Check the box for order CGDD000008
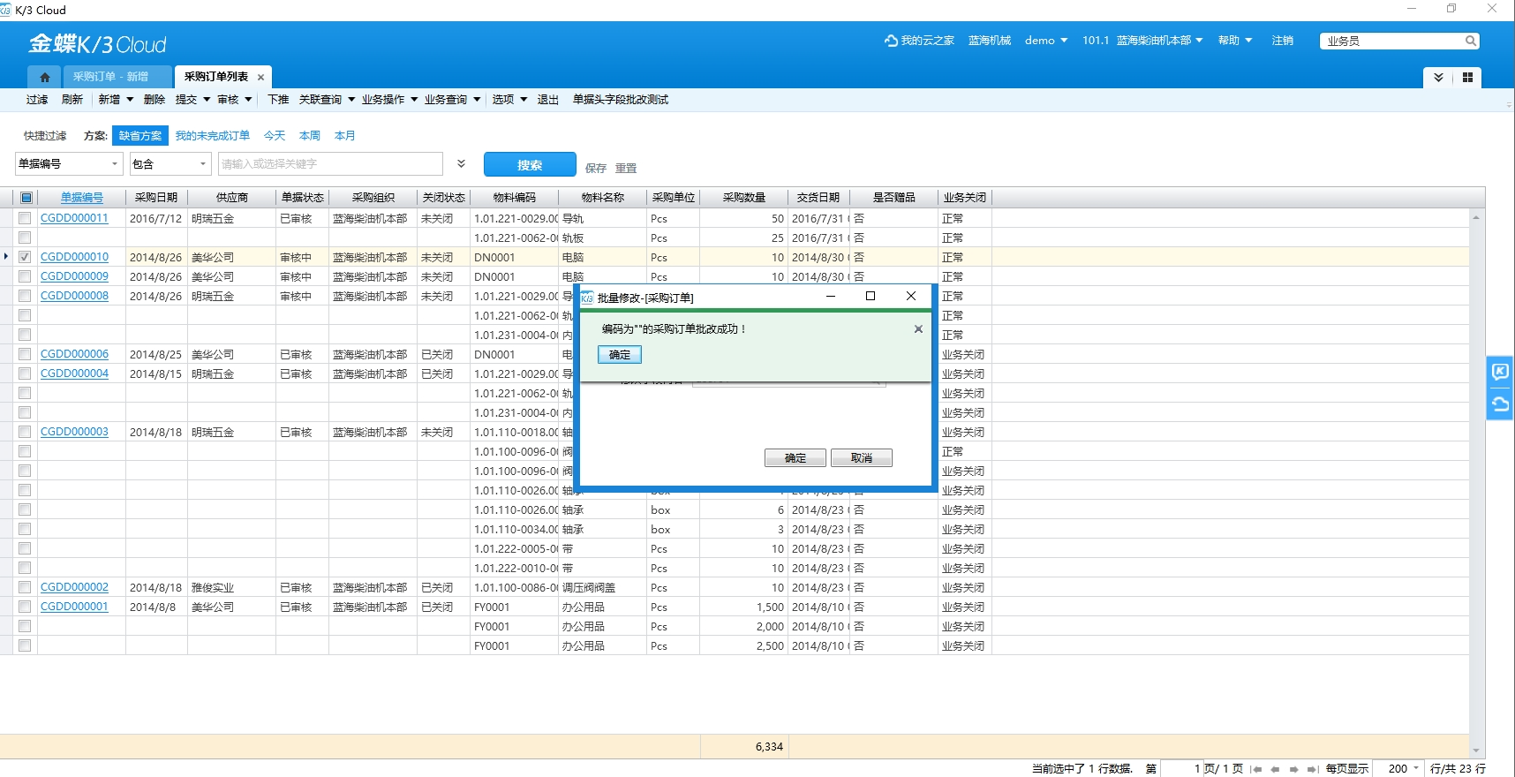 tap(25, 296)
